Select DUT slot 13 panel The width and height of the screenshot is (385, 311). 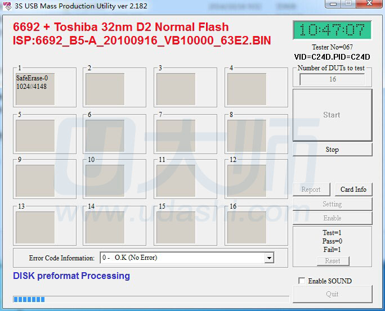point(35,227)
